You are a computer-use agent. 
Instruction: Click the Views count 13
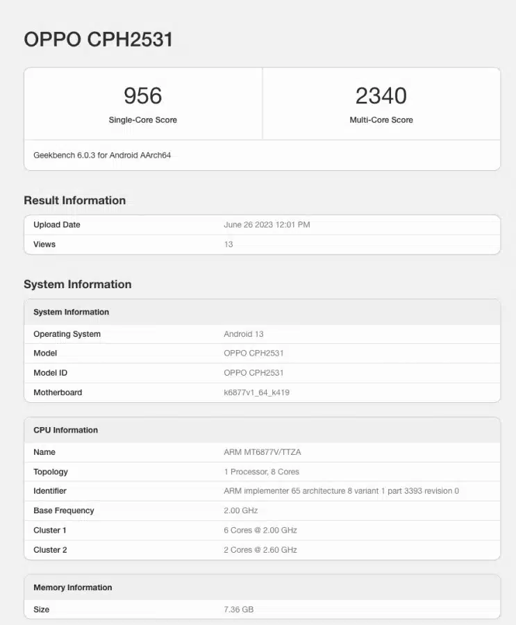point(228,244)
